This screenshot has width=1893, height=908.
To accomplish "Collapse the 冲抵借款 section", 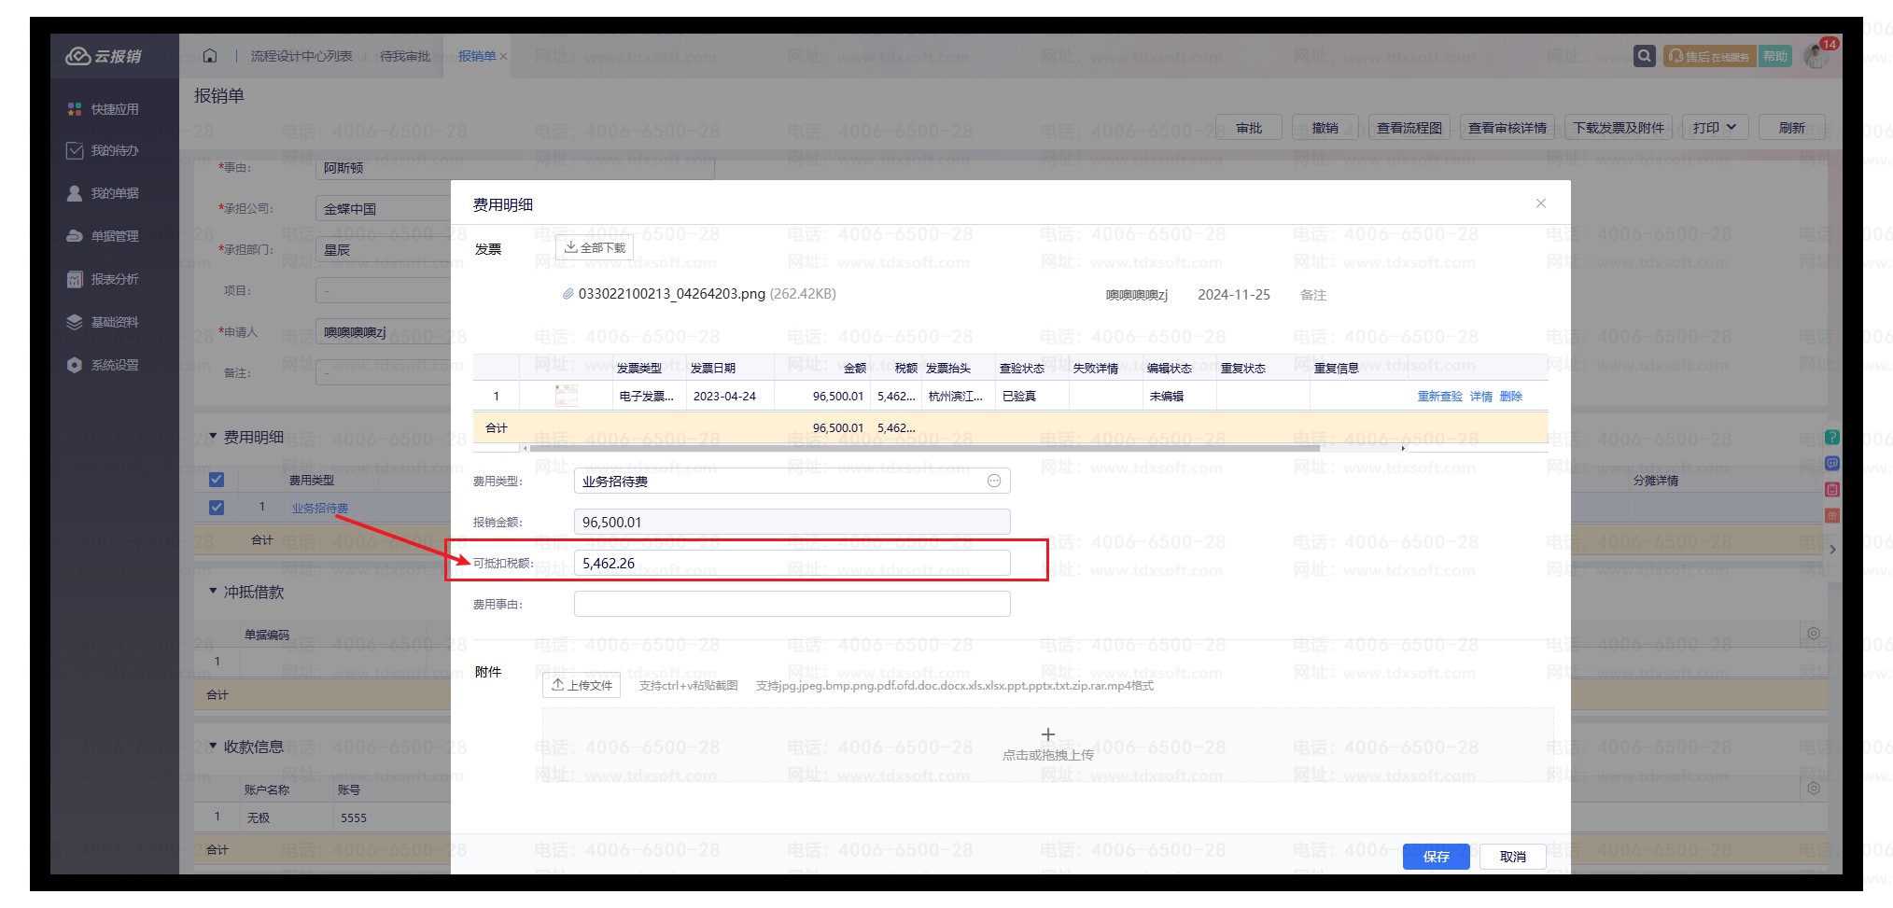I will tap(213, 592).
